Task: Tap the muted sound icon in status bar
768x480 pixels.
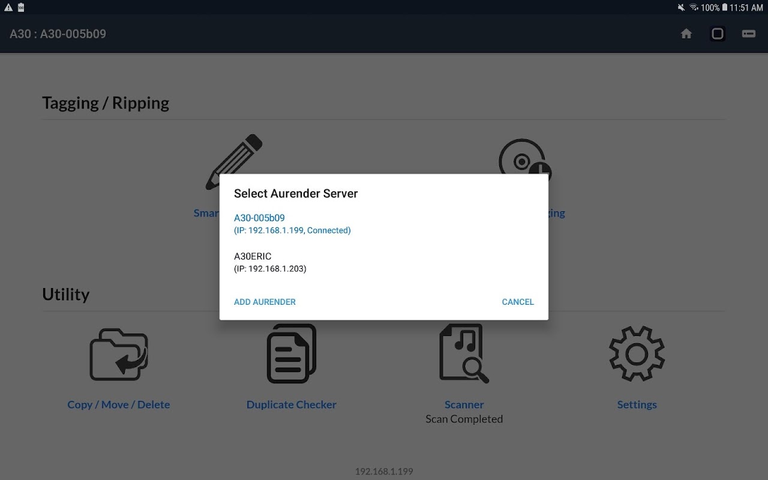Action: tap(681, 7)
